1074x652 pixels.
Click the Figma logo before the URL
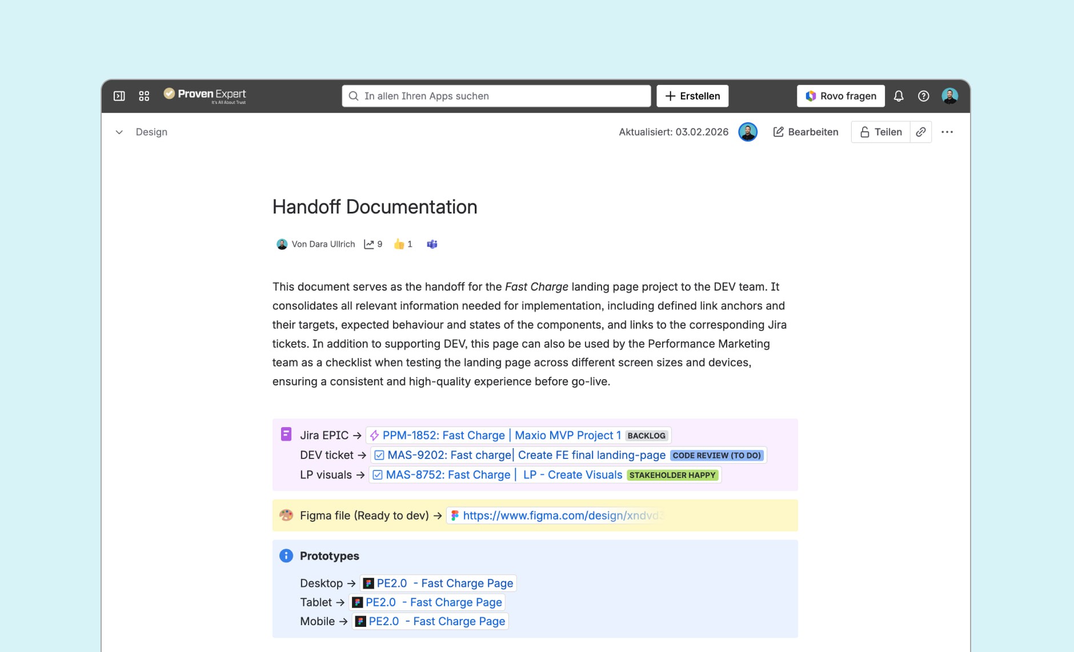click(x=455, y=516)
